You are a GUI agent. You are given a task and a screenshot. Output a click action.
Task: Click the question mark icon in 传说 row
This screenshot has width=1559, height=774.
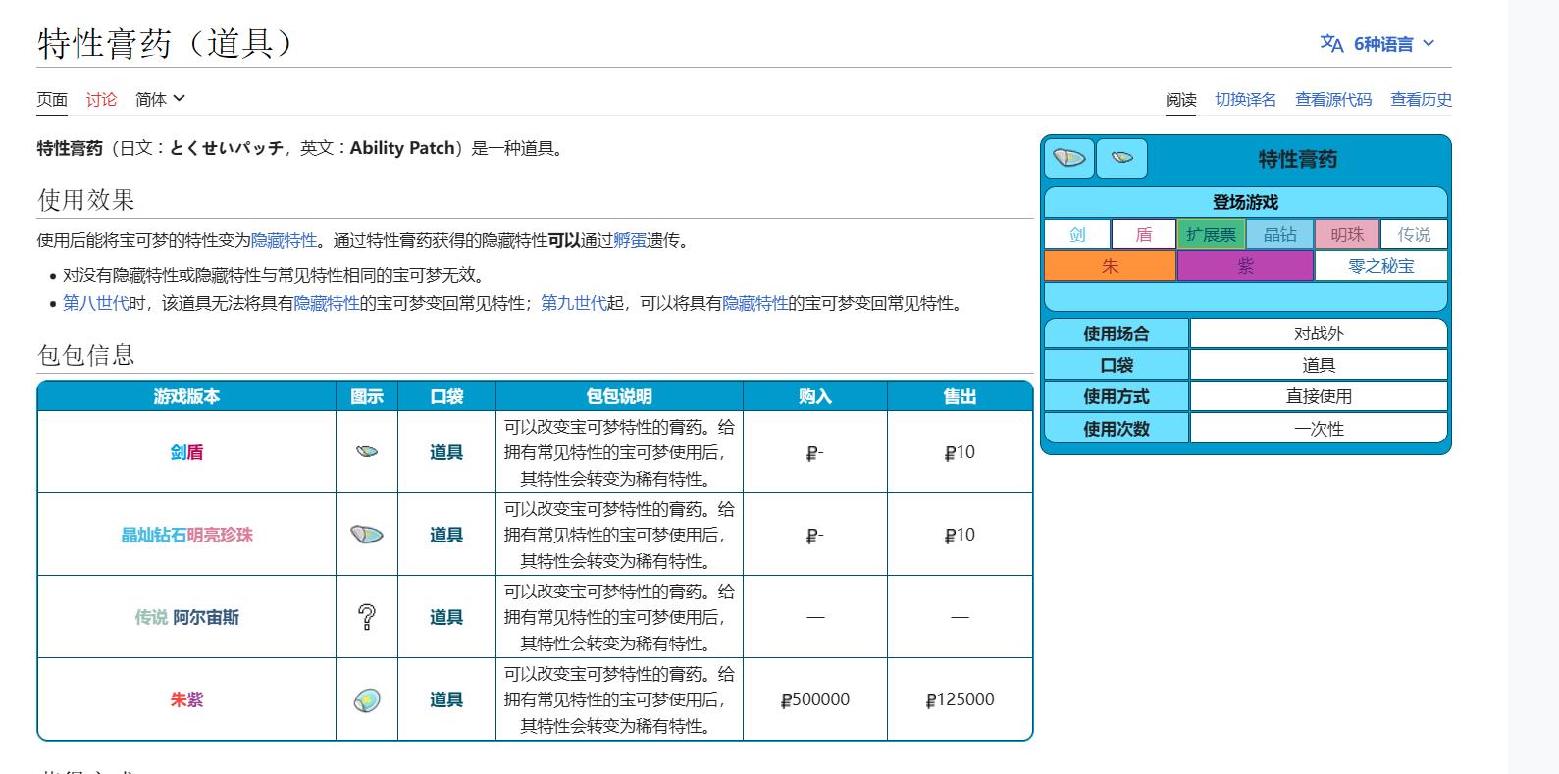pos(367,617)
